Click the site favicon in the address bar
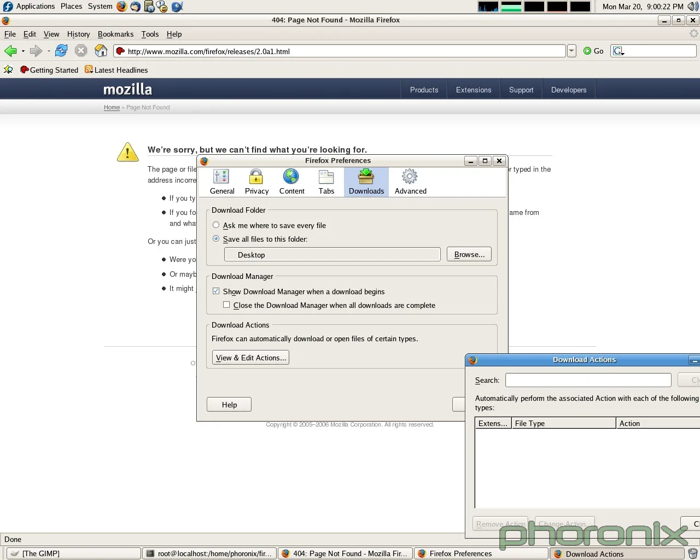The image size is (700, 560). pyautogui.click(x=120, y=51)
